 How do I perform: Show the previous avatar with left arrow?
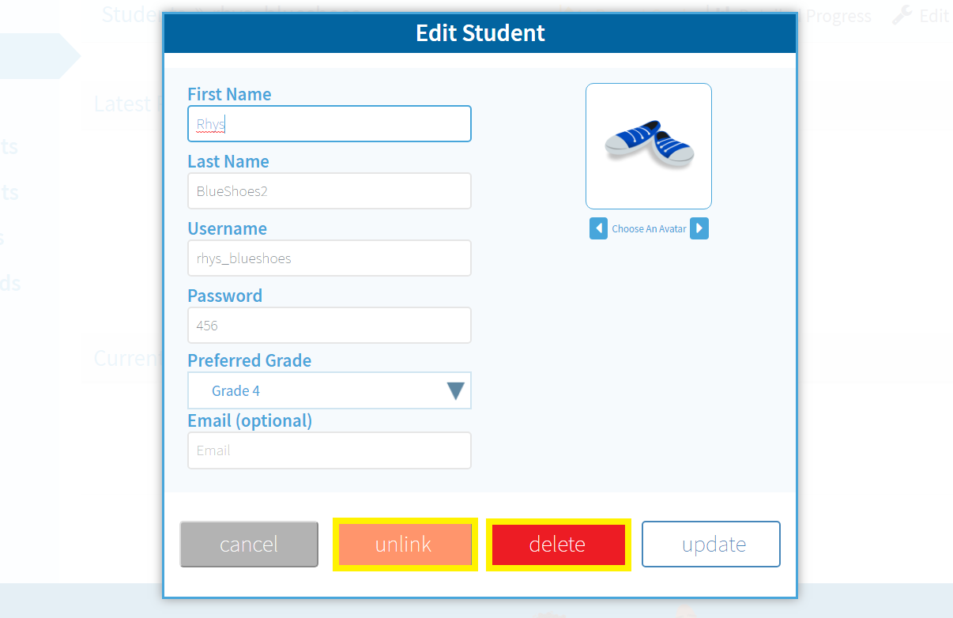(598, 228)
